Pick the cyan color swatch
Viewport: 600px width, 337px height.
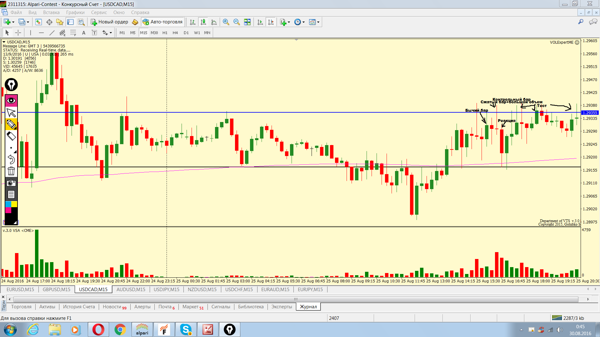point(8,204)
